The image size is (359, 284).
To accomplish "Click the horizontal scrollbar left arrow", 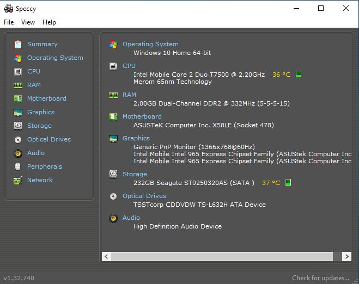I will point(106,256).
